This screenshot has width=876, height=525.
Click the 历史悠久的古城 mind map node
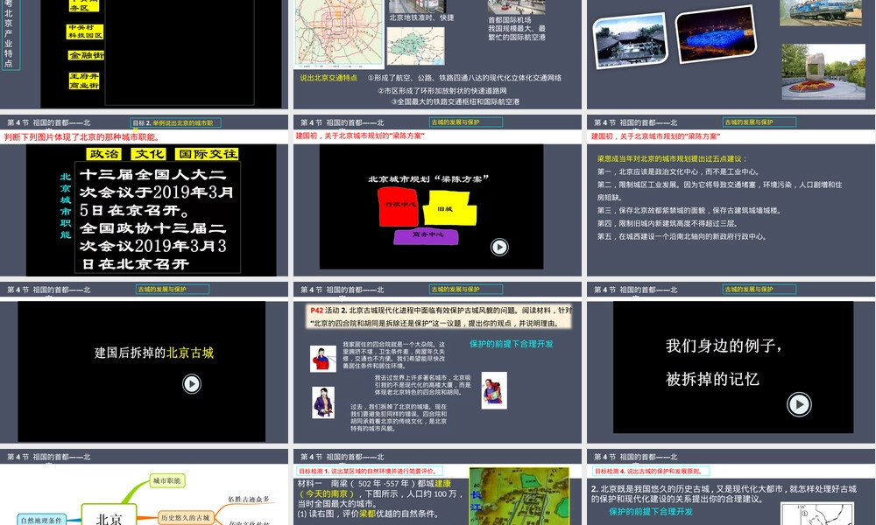click(185, 518)
